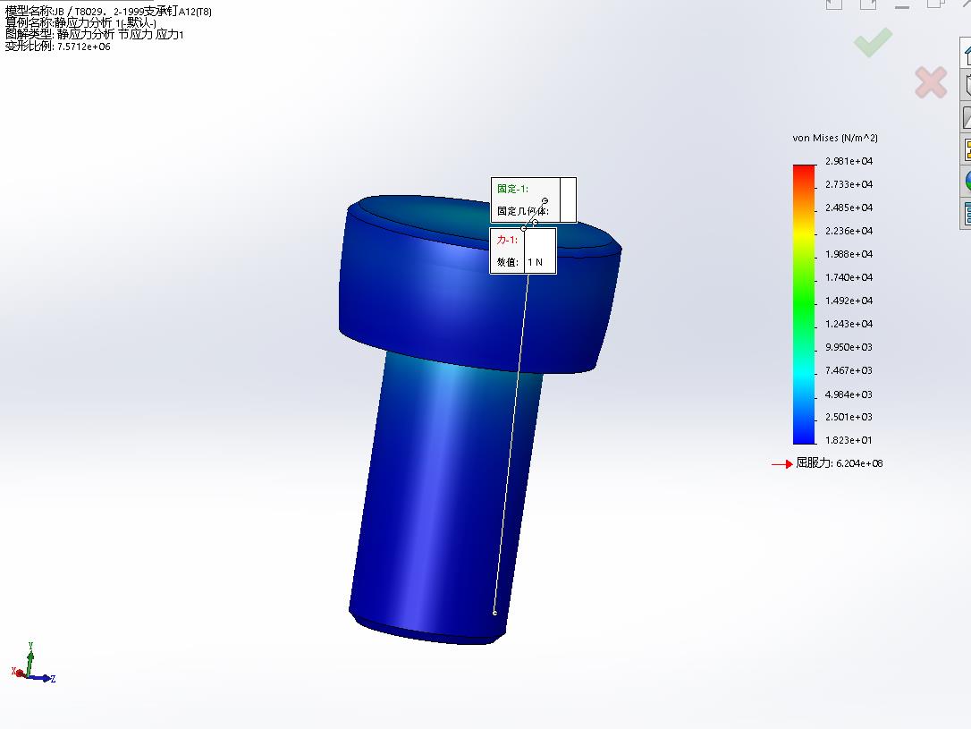Open the Custom Properties task pane icon
The width and height of the screenshot is (971, 729).
click(x=966, y=214)
